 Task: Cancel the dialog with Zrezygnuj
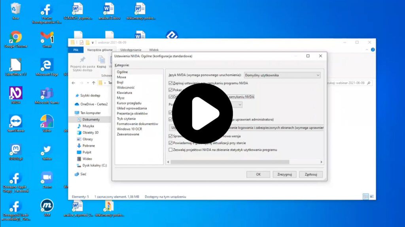point(284,174)
